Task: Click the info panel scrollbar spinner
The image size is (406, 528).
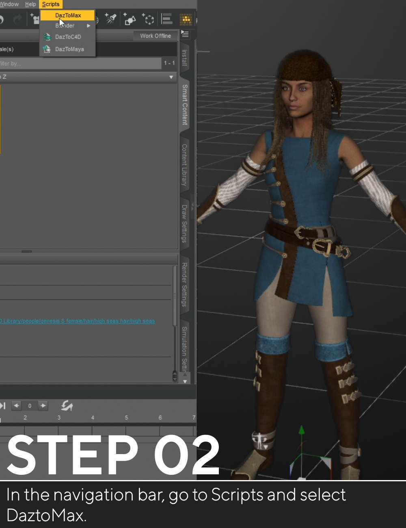Action: pos(175,377)
